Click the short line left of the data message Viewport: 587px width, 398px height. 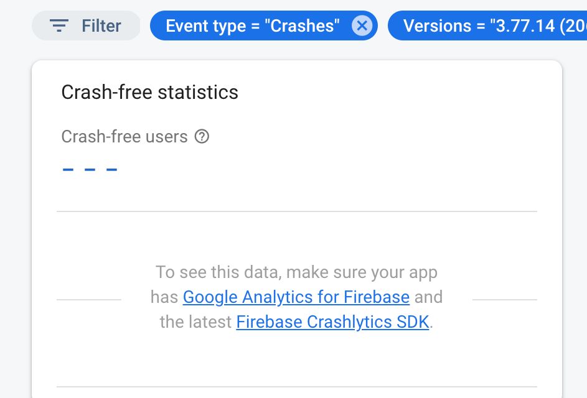pos(88,300)
